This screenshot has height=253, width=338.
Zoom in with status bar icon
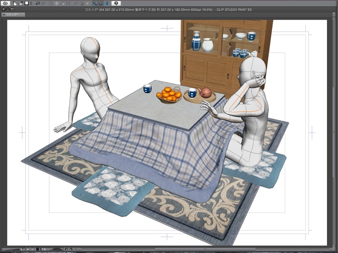[x=33, y=249]
